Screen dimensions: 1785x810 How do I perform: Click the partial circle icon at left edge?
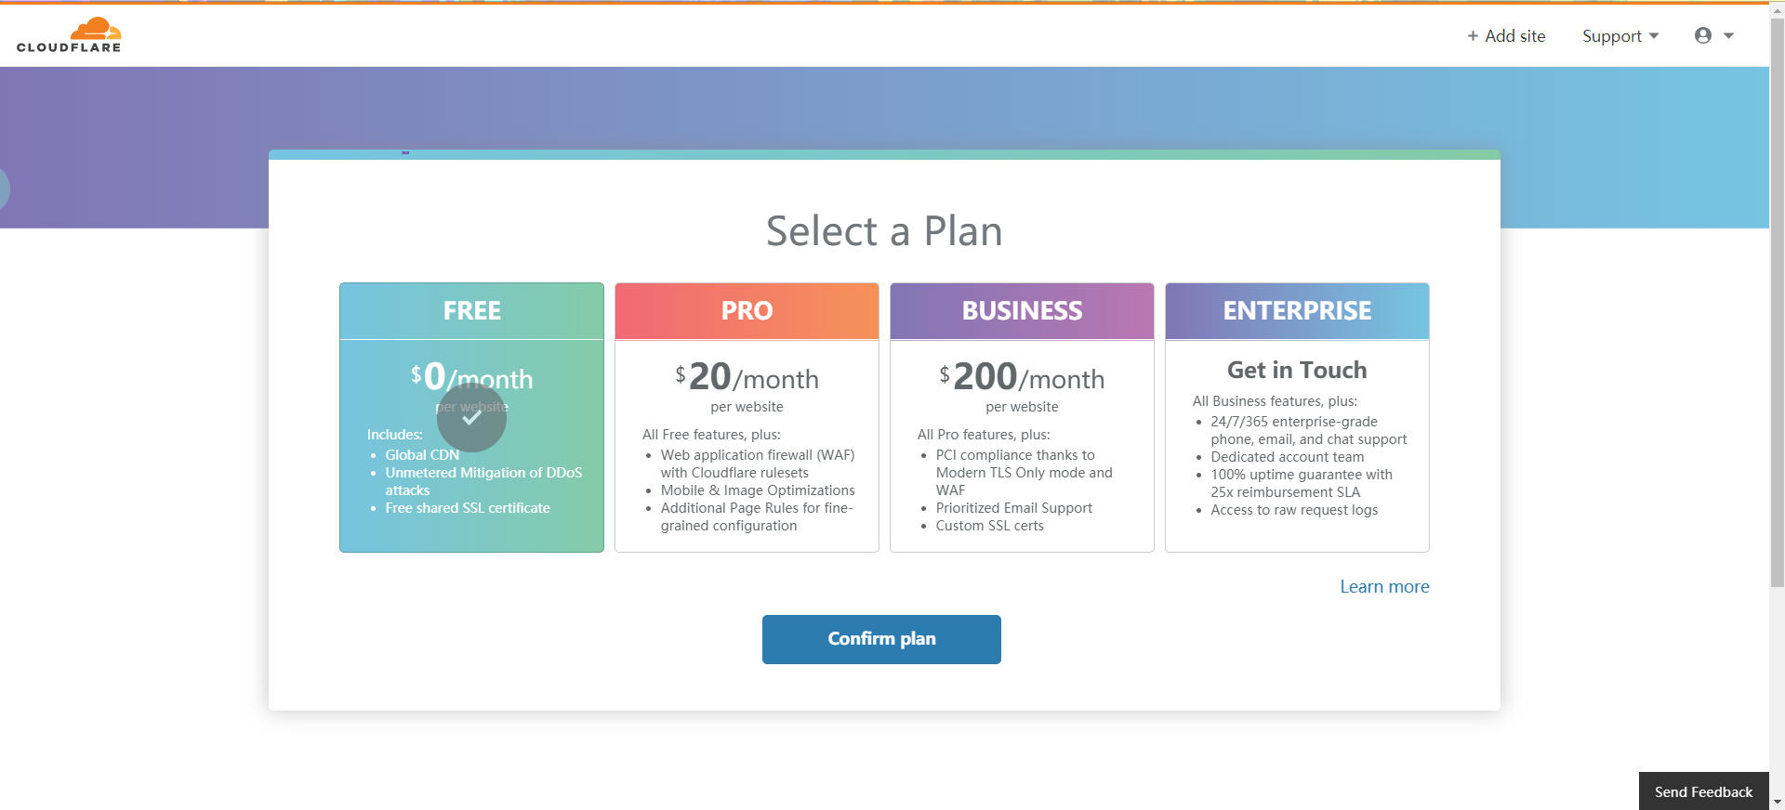click(x=5, y=189)
